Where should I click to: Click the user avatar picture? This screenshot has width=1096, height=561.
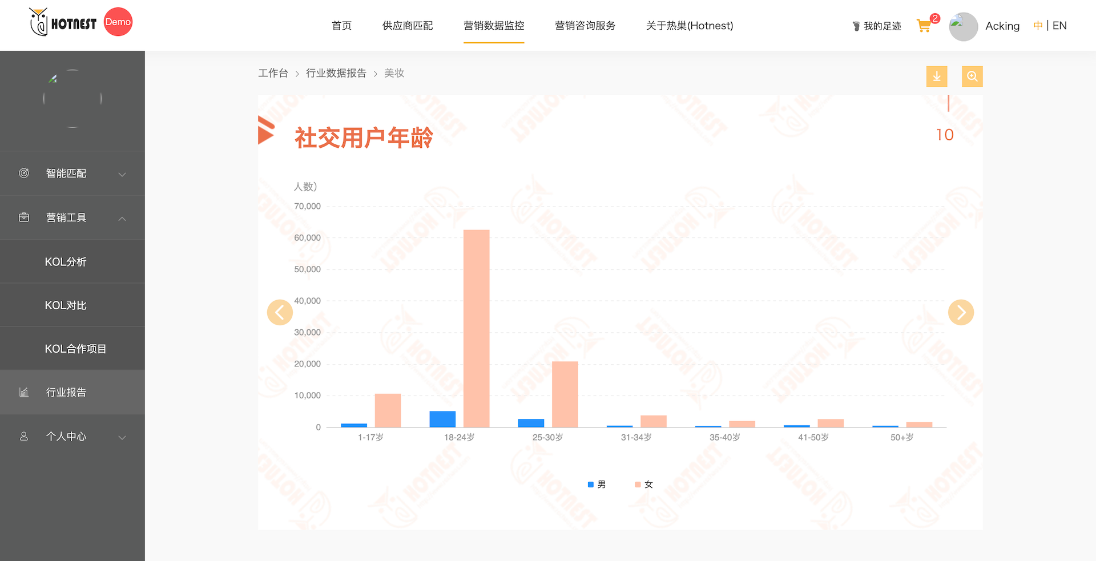click(963, 26)
